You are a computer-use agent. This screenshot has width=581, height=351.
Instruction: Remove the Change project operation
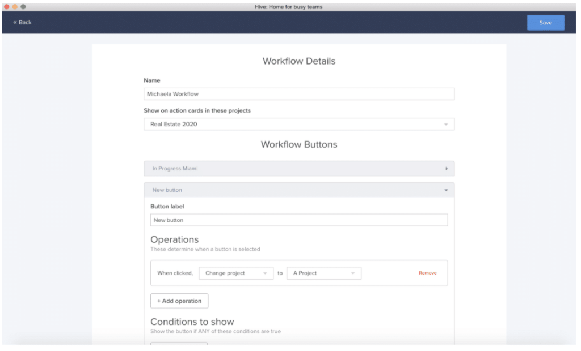(428, 273)
